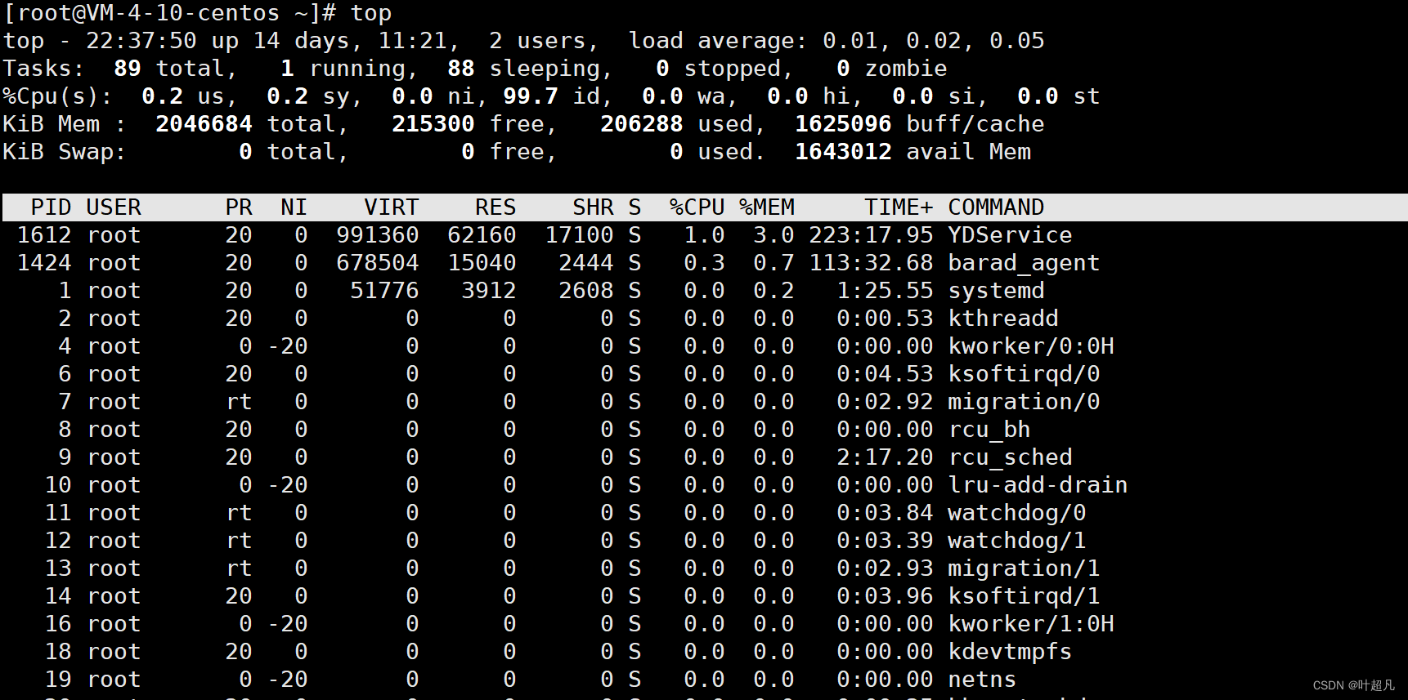Click the kworker/0:0H command
The image size is (1408, 700).
1031,346
